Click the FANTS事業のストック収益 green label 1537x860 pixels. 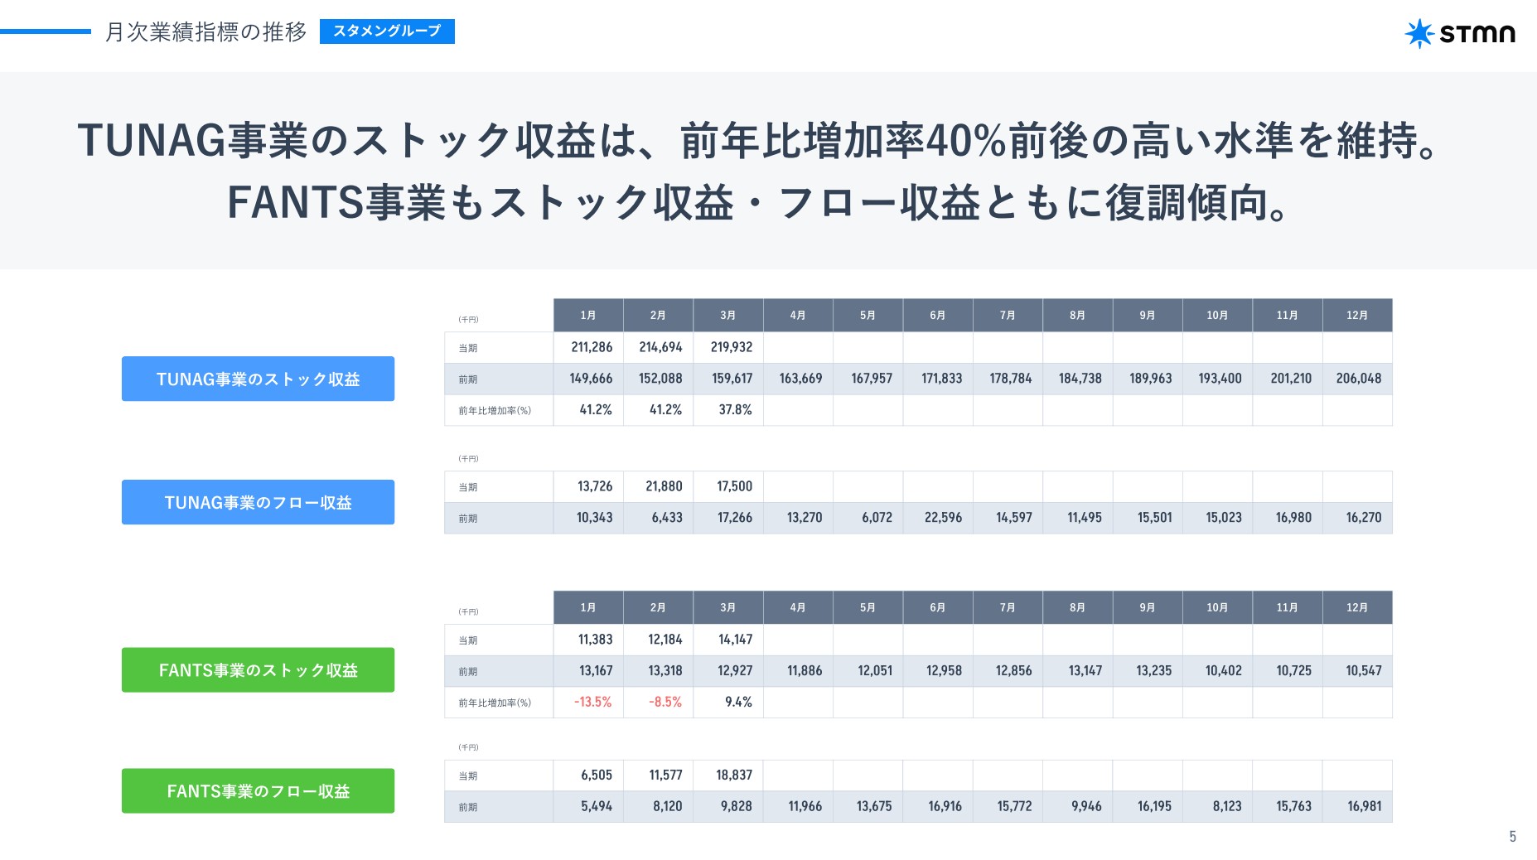pyautogui.click(x=258, y=669)
